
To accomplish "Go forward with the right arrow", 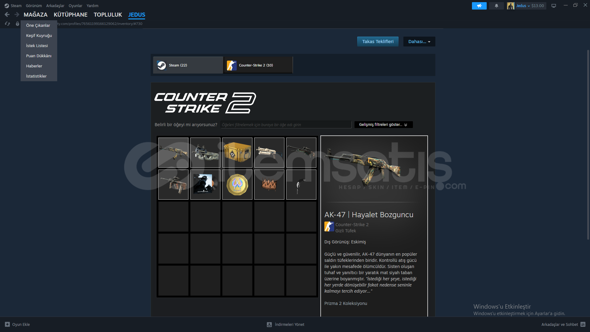I will 17,14.
